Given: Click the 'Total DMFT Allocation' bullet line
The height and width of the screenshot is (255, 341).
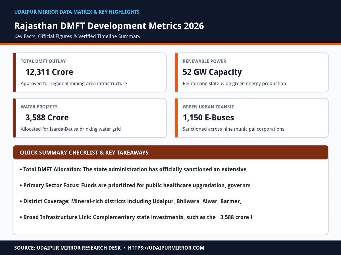Looking at the screenshot, I should click(133, 170).
